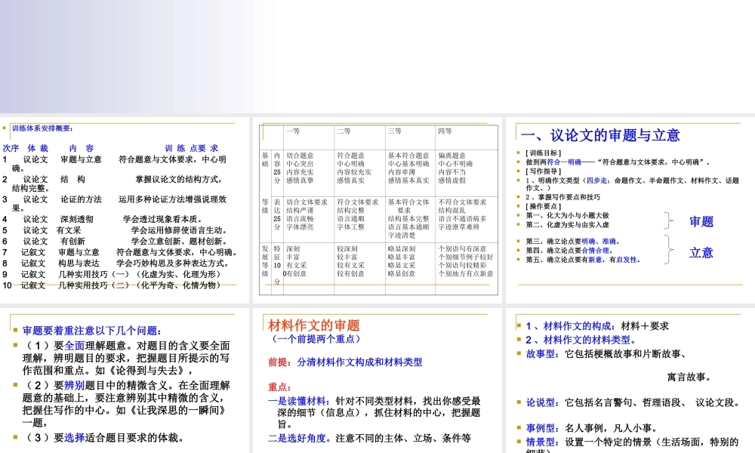The width and height of the screenshot is (755, 453).
Task: Click the table cell text 切合题意
Action: pyautogui.click(x=300, y=156)
